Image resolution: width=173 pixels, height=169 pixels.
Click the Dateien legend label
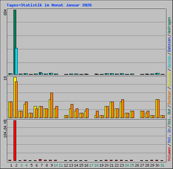pos(169,45)
